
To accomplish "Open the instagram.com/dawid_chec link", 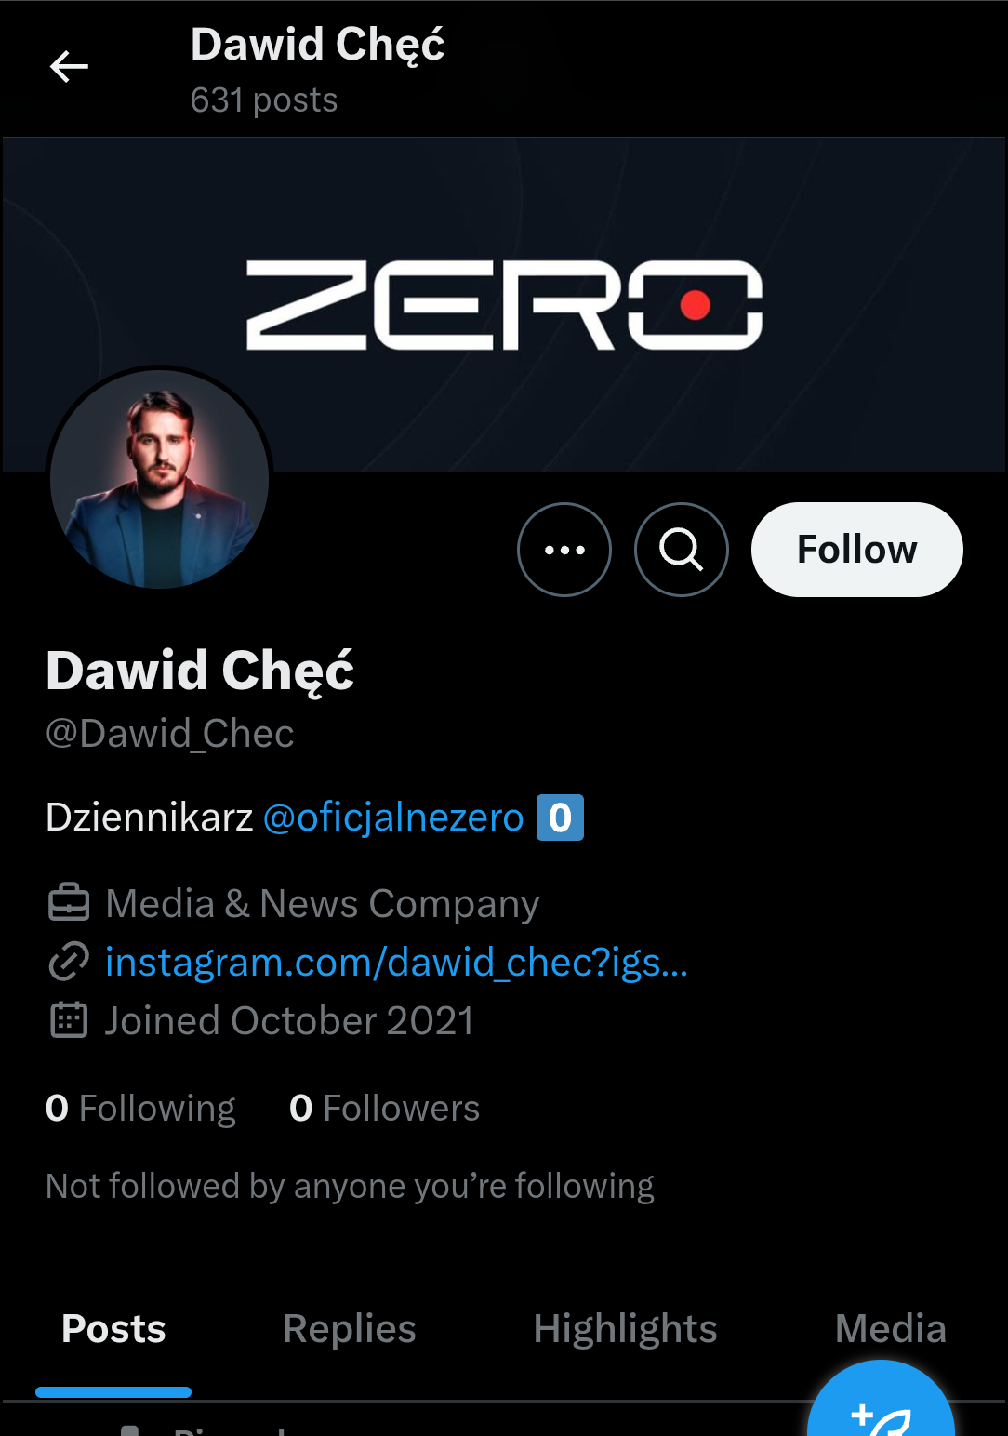I will 396,962.
